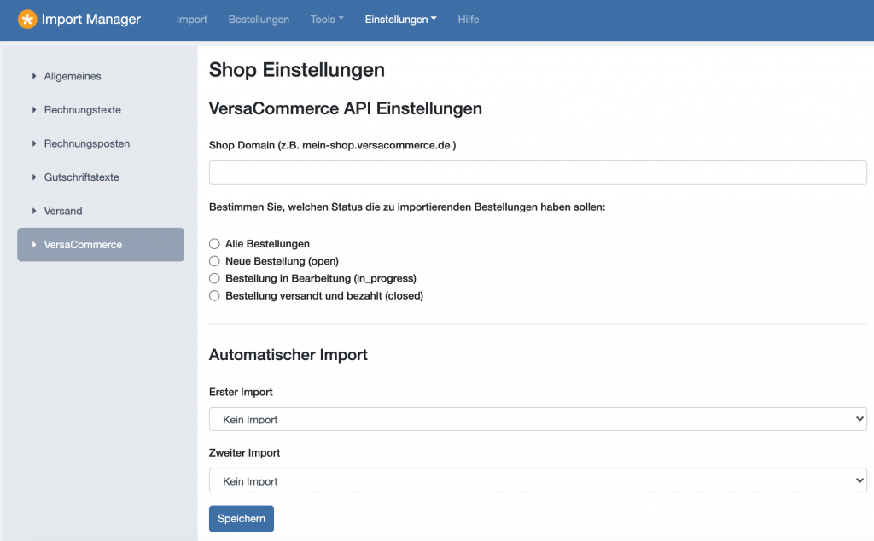Choose Bestellung versandt und bezahlt (closed)
This screenshot has width=874, height=541.
214,296
